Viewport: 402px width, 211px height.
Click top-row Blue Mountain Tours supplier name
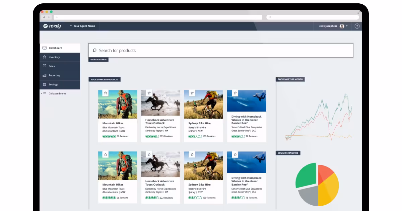point(114,128)
